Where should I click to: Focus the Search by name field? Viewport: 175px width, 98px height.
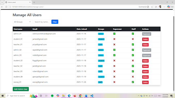click(42, 22)
